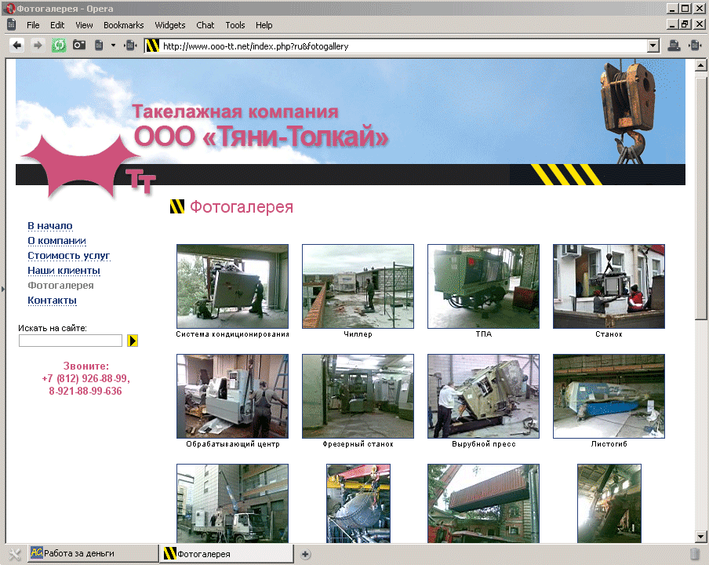This screenshot has width=709, height=565.
Task: Click the 'Система кондиционирования' caption text
Action: click(232, 334)
